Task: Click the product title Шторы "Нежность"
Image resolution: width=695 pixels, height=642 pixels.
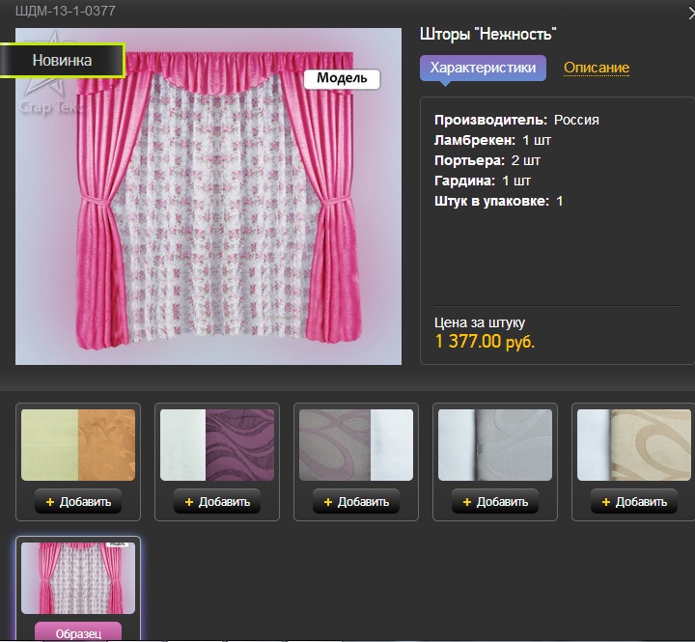Action: click(488, 34)
